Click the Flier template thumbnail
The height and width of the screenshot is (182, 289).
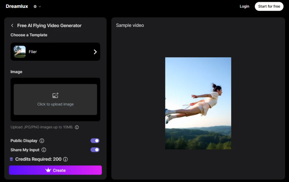tap(20, 52)
